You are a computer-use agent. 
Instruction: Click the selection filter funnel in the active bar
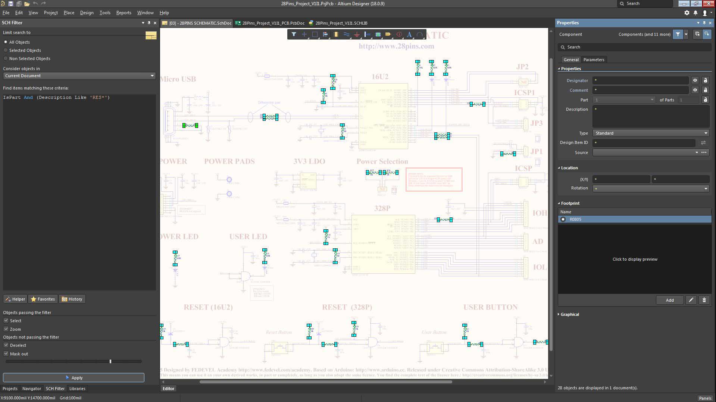point(294,35)
